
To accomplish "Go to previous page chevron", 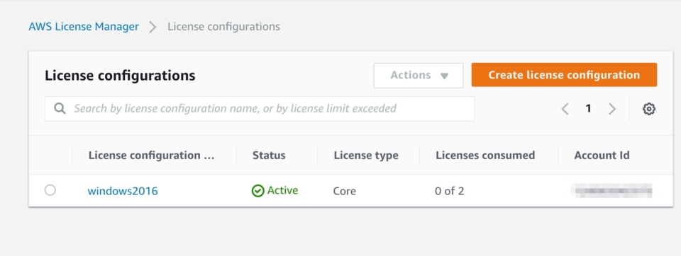I will click(565, 109).
